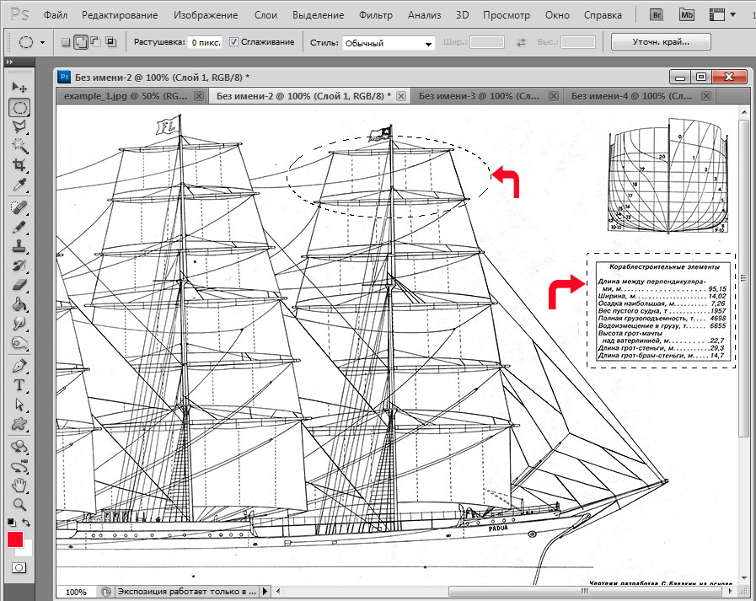
Task: Open the elliptical marquee tool preset picker arrow
Action: (42, 42)
